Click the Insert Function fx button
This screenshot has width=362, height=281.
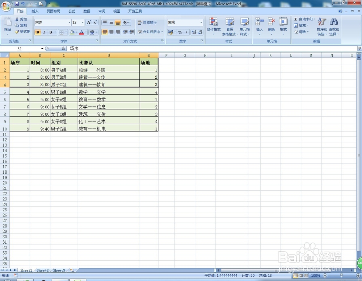63,49
